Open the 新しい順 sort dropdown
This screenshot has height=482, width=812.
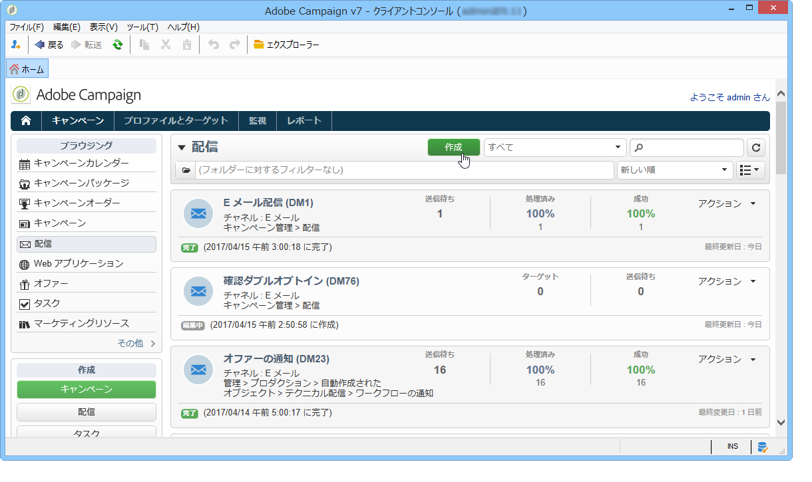(x=675, y=170)
